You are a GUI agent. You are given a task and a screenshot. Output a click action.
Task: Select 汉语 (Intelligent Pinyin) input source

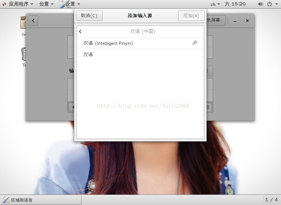tap(140, 43)
